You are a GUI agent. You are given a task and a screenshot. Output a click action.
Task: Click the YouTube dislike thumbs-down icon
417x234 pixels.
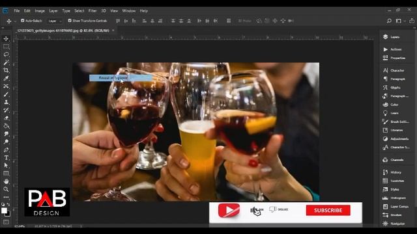coord(272,209)
